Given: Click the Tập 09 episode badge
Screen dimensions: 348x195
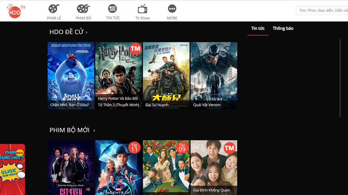Looking at the screenshot, I should [182, 147].
